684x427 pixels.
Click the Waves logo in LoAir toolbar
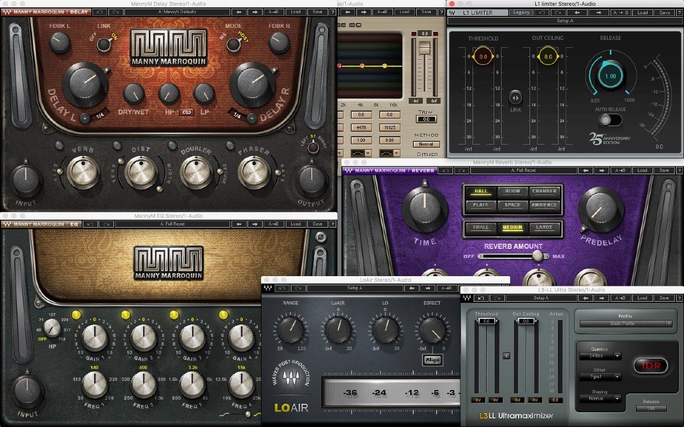(267, 288)
